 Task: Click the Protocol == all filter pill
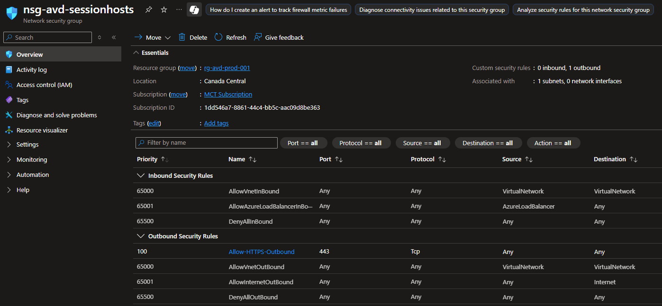tap(361, 143)
